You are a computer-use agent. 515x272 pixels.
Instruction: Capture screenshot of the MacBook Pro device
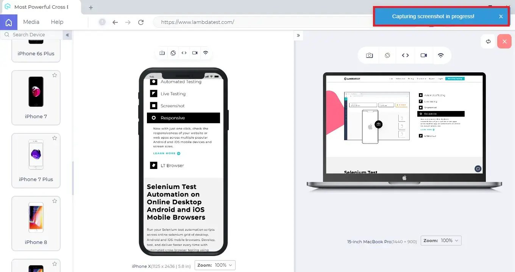(x=369, y=55)
